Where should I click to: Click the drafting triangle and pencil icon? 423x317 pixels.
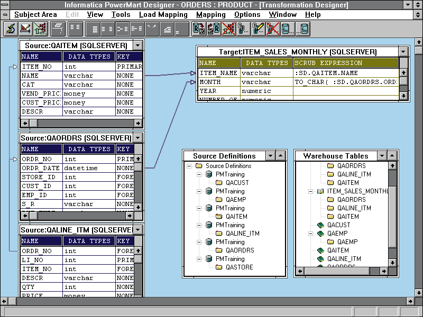click(25, 29)
